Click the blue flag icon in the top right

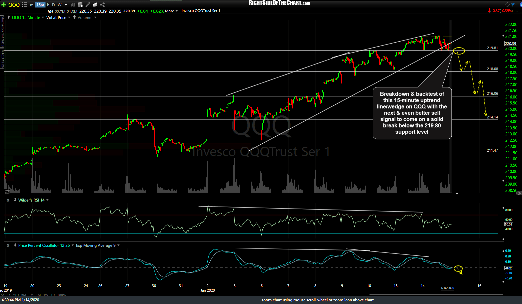click(513, 4)
